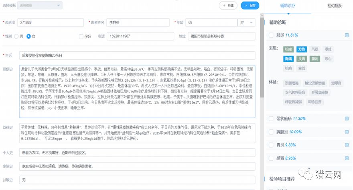The image size is (353, 190).
Task: Tick the 感冒 8.95% checkbox
Action: [x=271, y=158]
